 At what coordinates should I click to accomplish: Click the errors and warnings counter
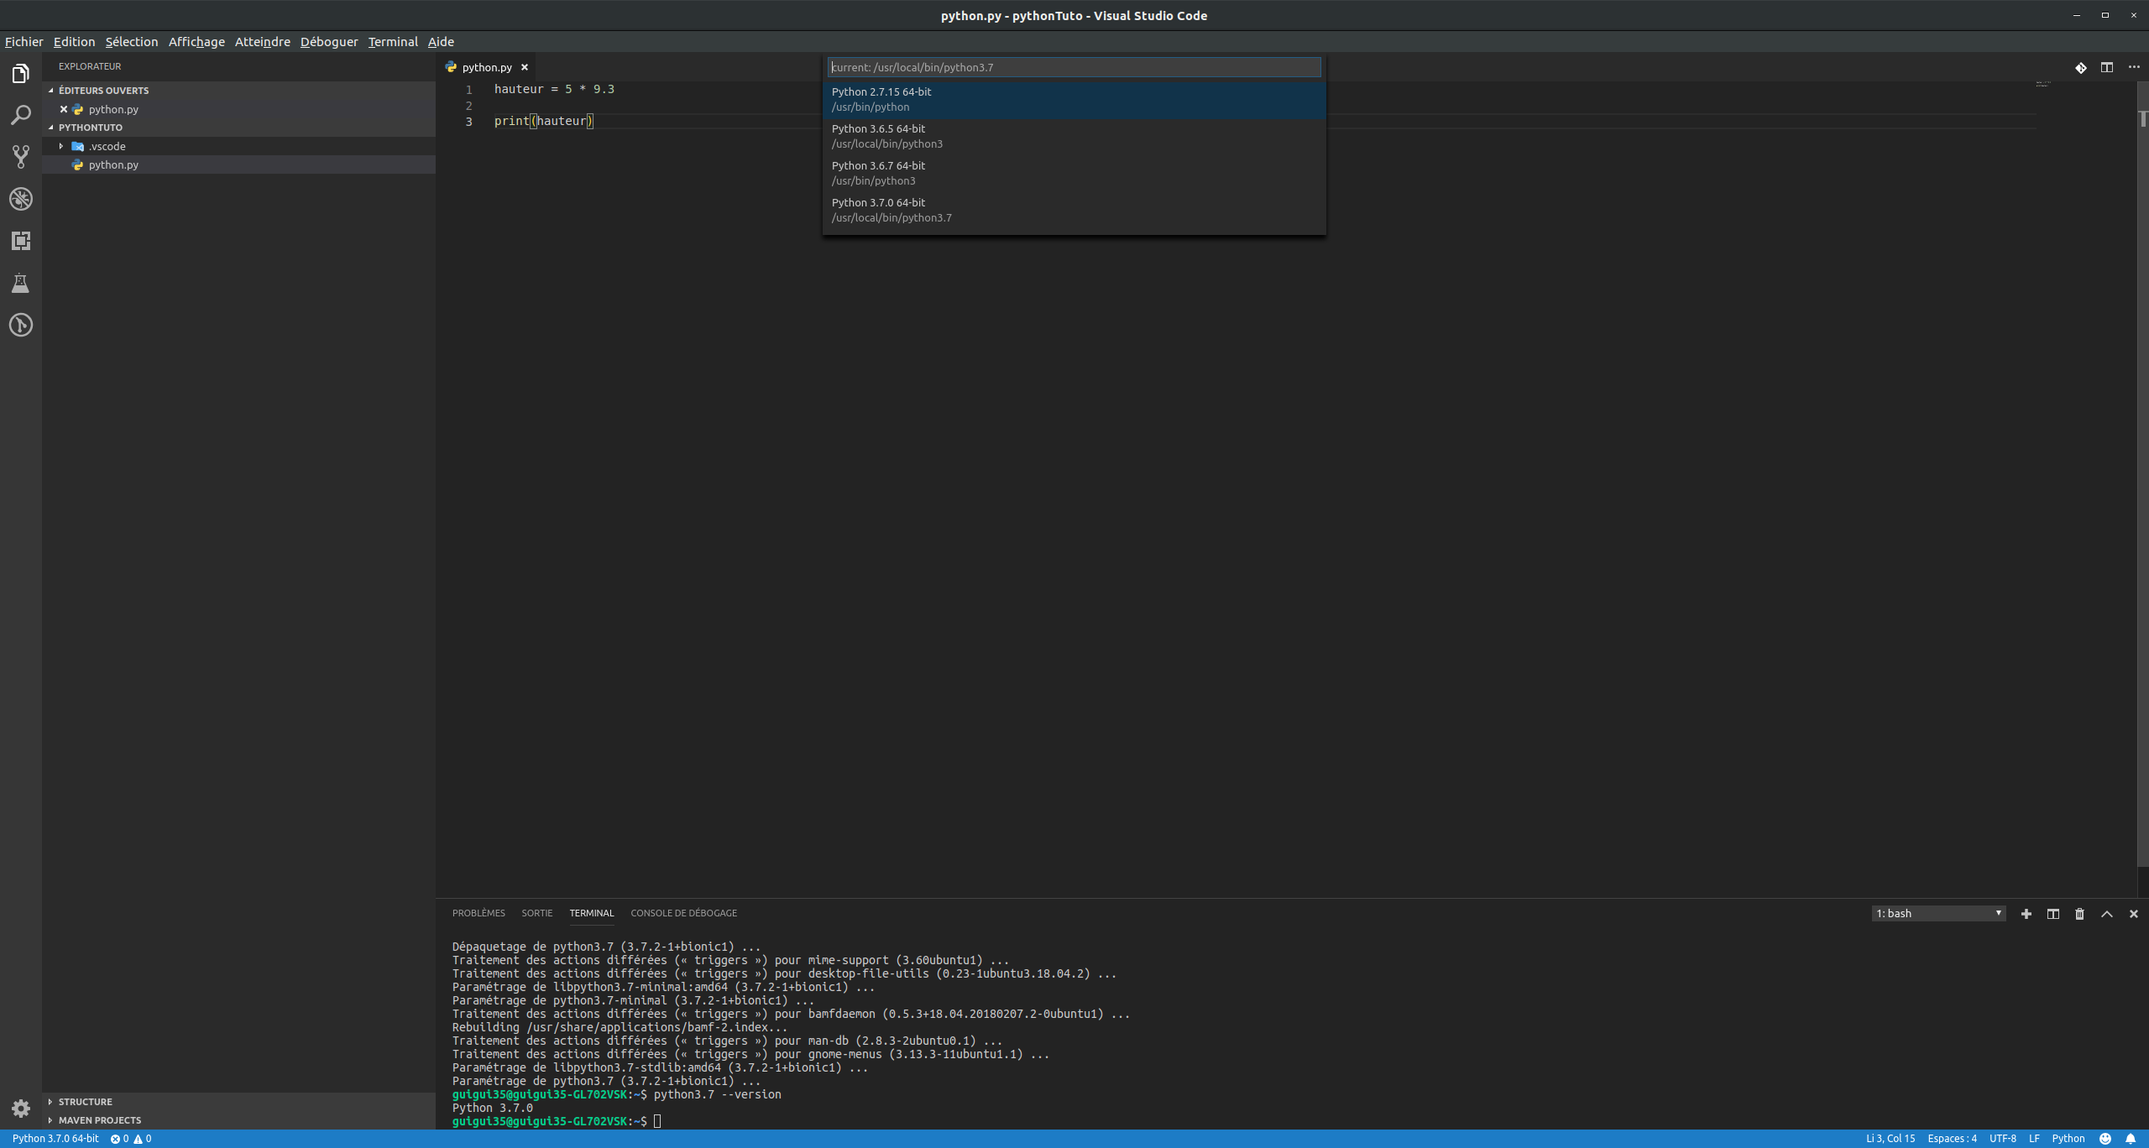point(131,1139)
